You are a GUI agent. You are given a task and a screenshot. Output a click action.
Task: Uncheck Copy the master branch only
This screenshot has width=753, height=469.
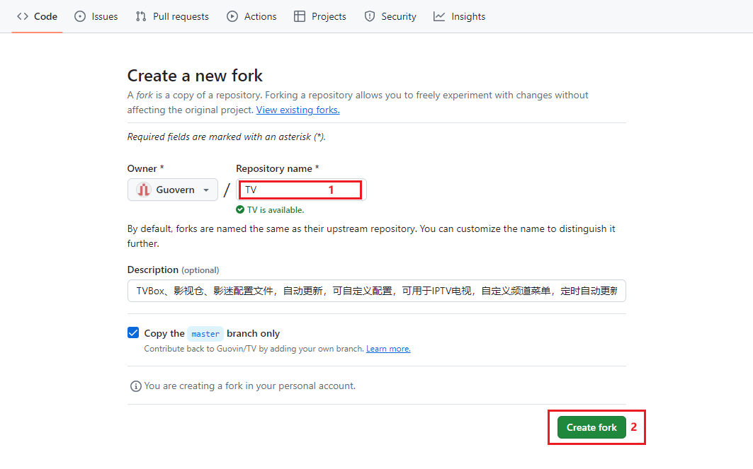[133, 332]
